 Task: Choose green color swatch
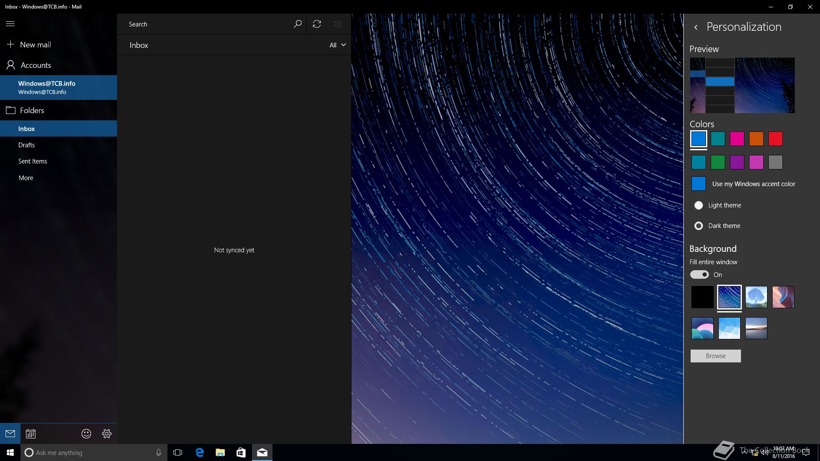point(718,162)
